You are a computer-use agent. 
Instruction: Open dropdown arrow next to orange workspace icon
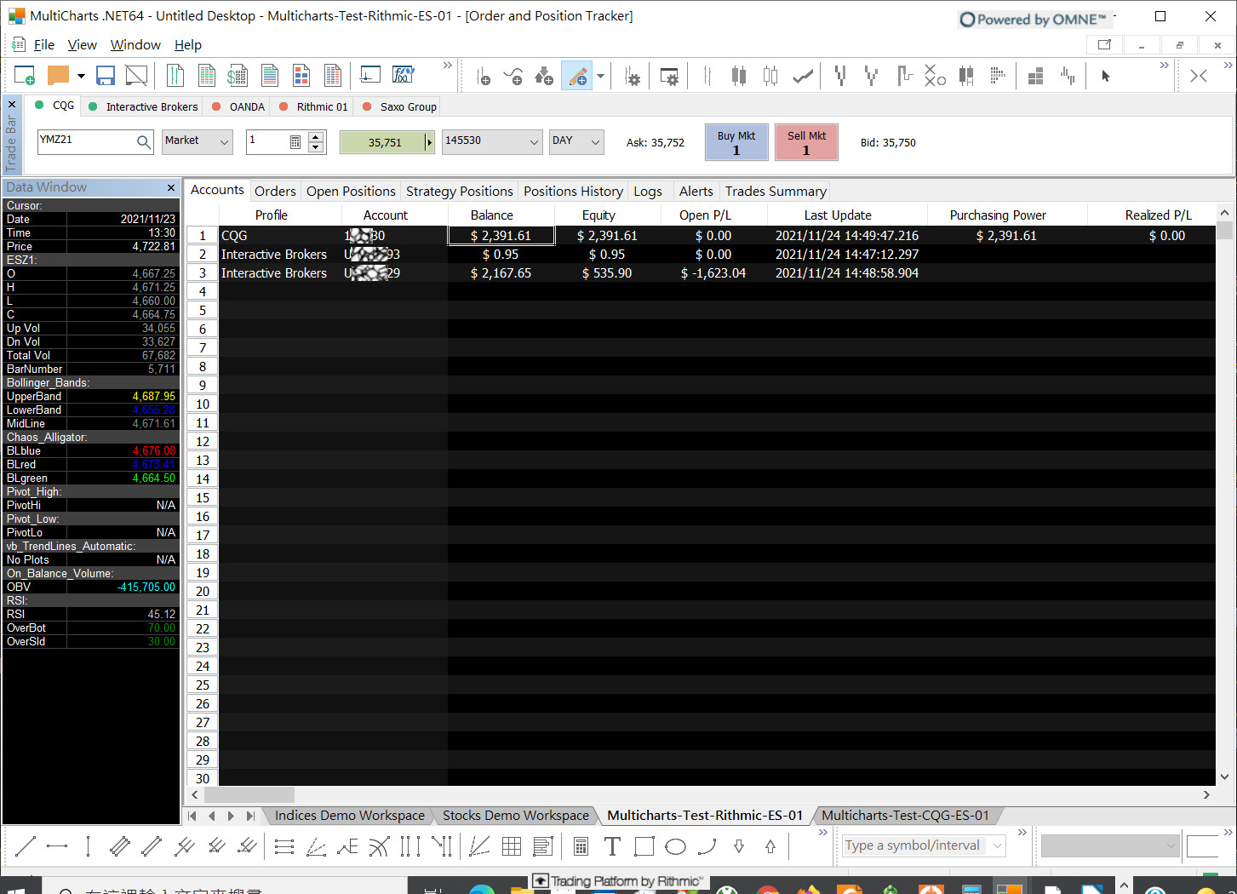[81, 76]
